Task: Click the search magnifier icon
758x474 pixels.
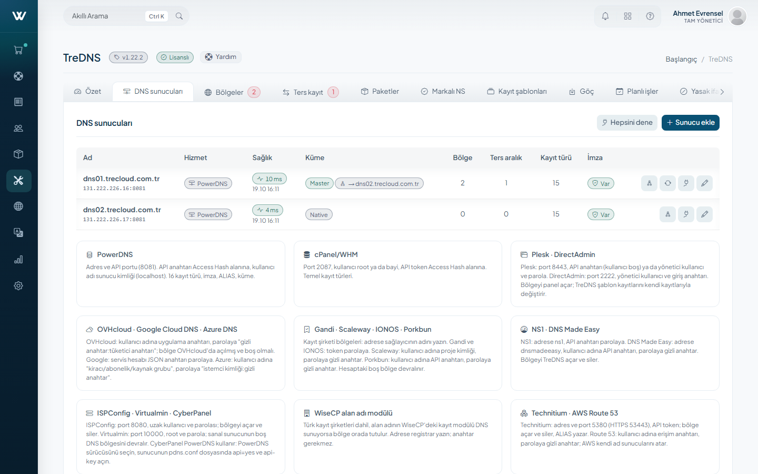Action: pyautogui.click(x=179, y=16)
